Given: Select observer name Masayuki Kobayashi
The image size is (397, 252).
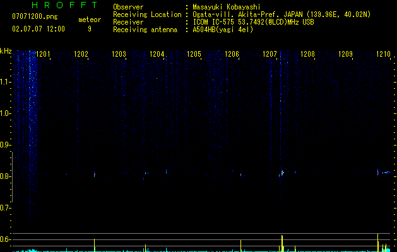Looking at the screenshot, I should [227, 7].
